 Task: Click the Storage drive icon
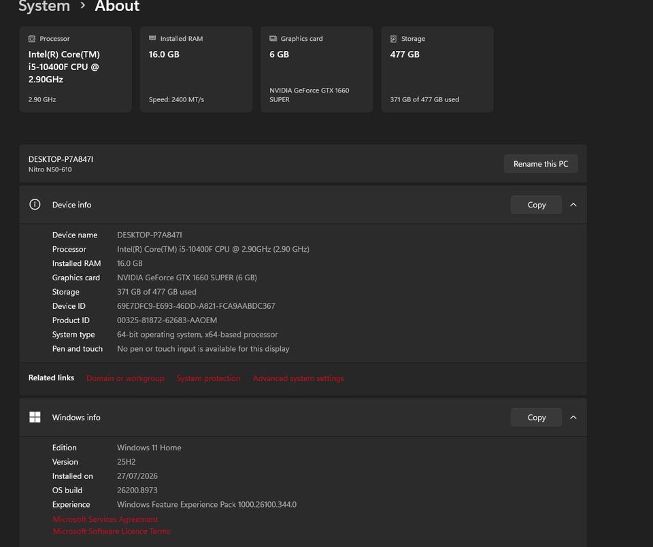point(393,39)
